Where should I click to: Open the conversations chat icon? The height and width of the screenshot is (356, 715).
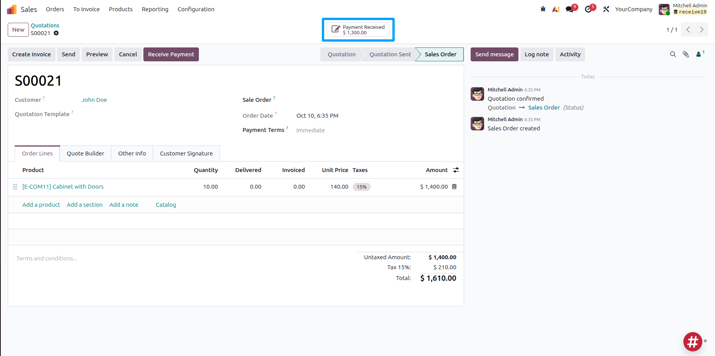point(570,9)
